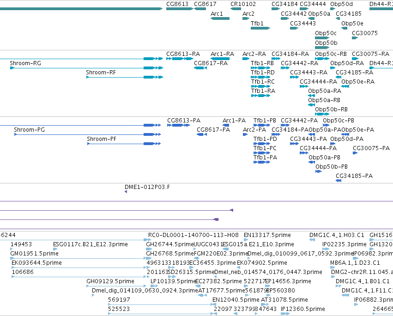Click the RC0-DL0001-140700-113-H08 EST label
The height and width of the screenshot is (316, 393).
point(193,236)
